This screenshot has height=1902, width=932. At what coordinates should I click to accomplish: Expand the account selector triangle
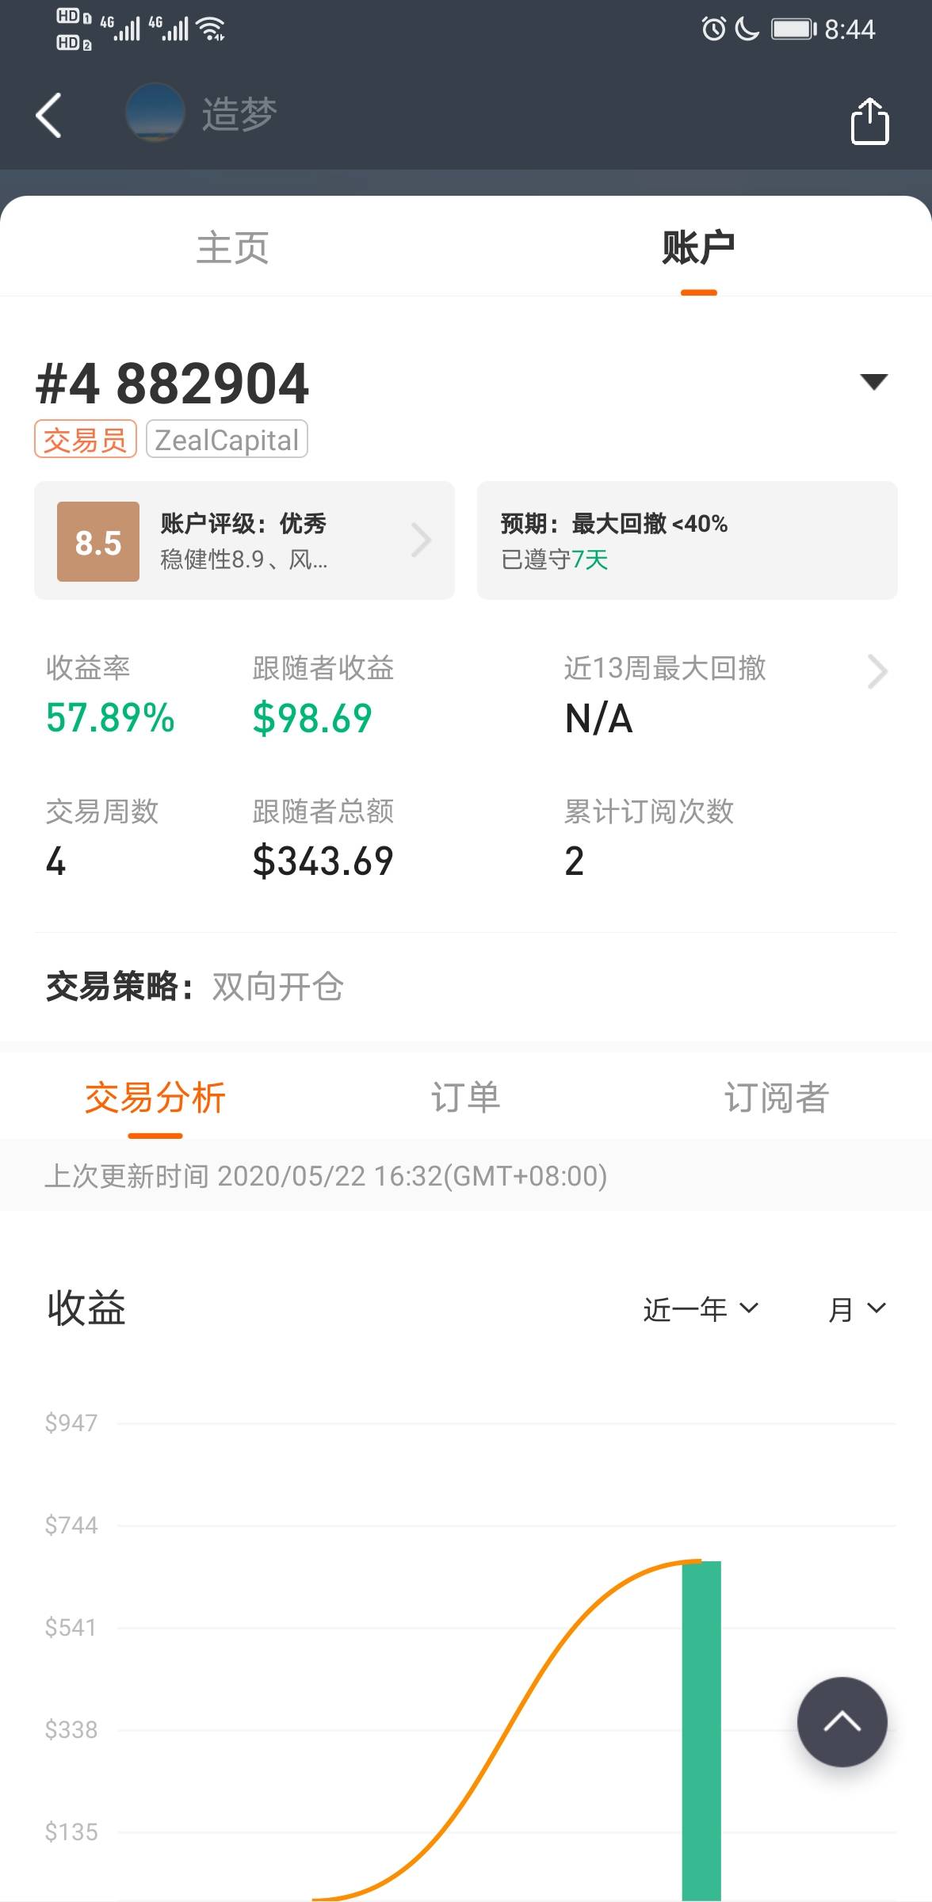[873, 382]
